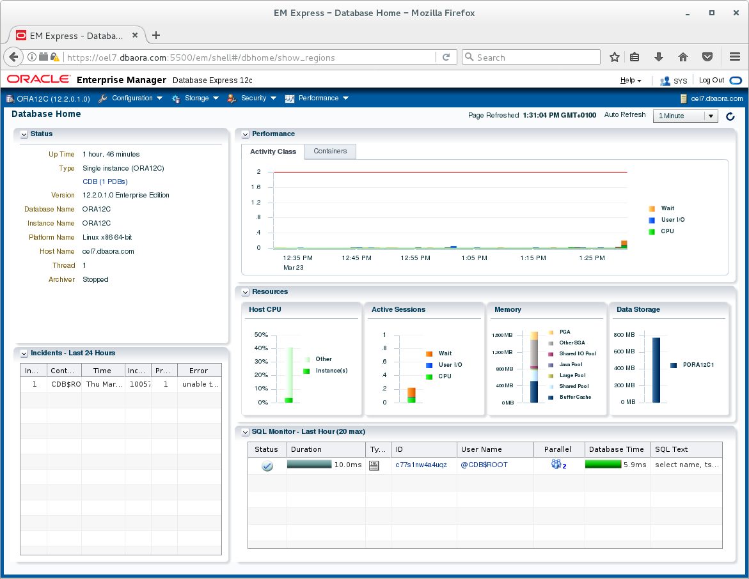Screen dimensions: 749x579
Task: Click the Storage gear icon
Action: 176,99
